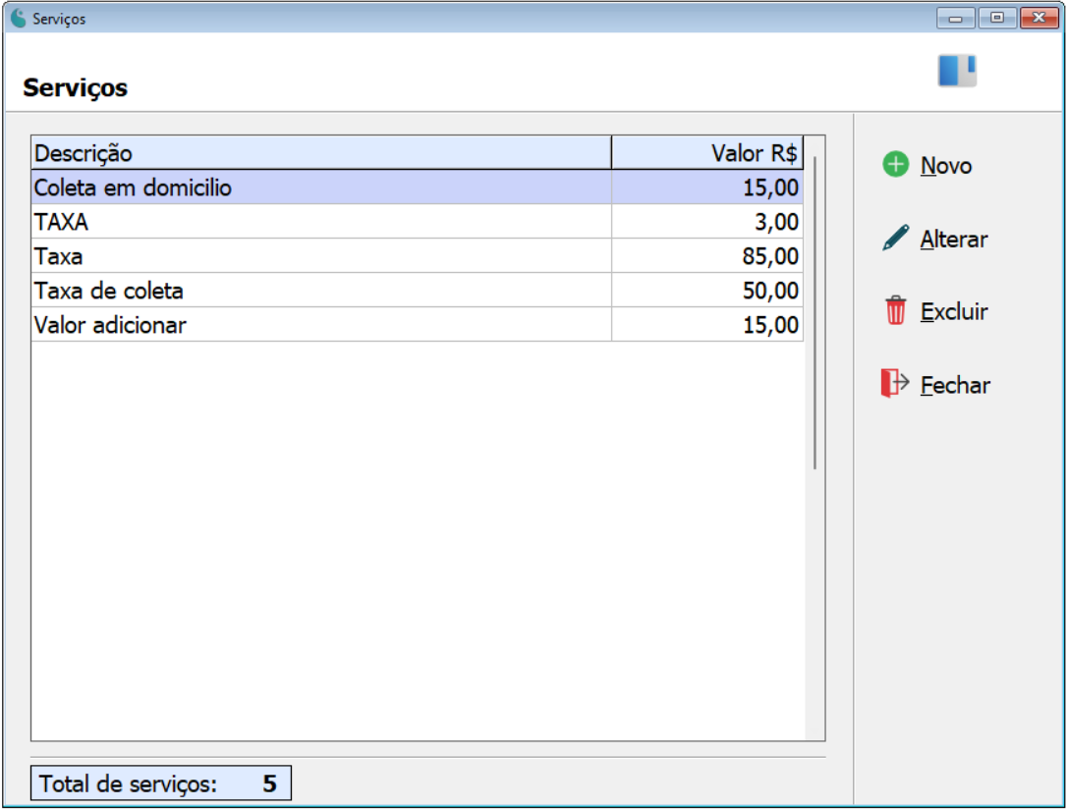
Task: Sort by the Valor R$ column header
Action: (x=707, y=153)
